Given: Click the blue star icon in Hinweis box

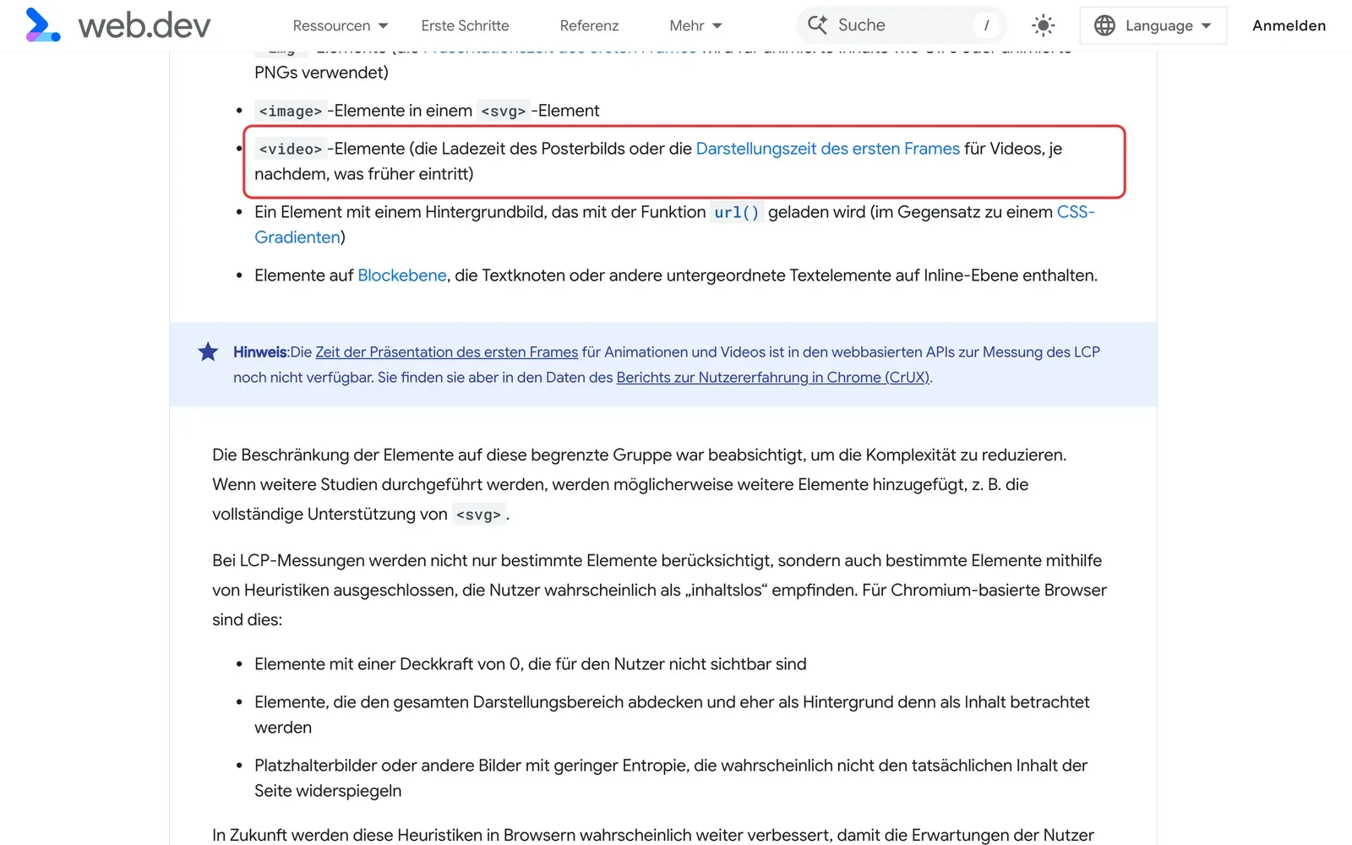Looking at the screenshot, I should pyautogui.click(x=208, y=352).
